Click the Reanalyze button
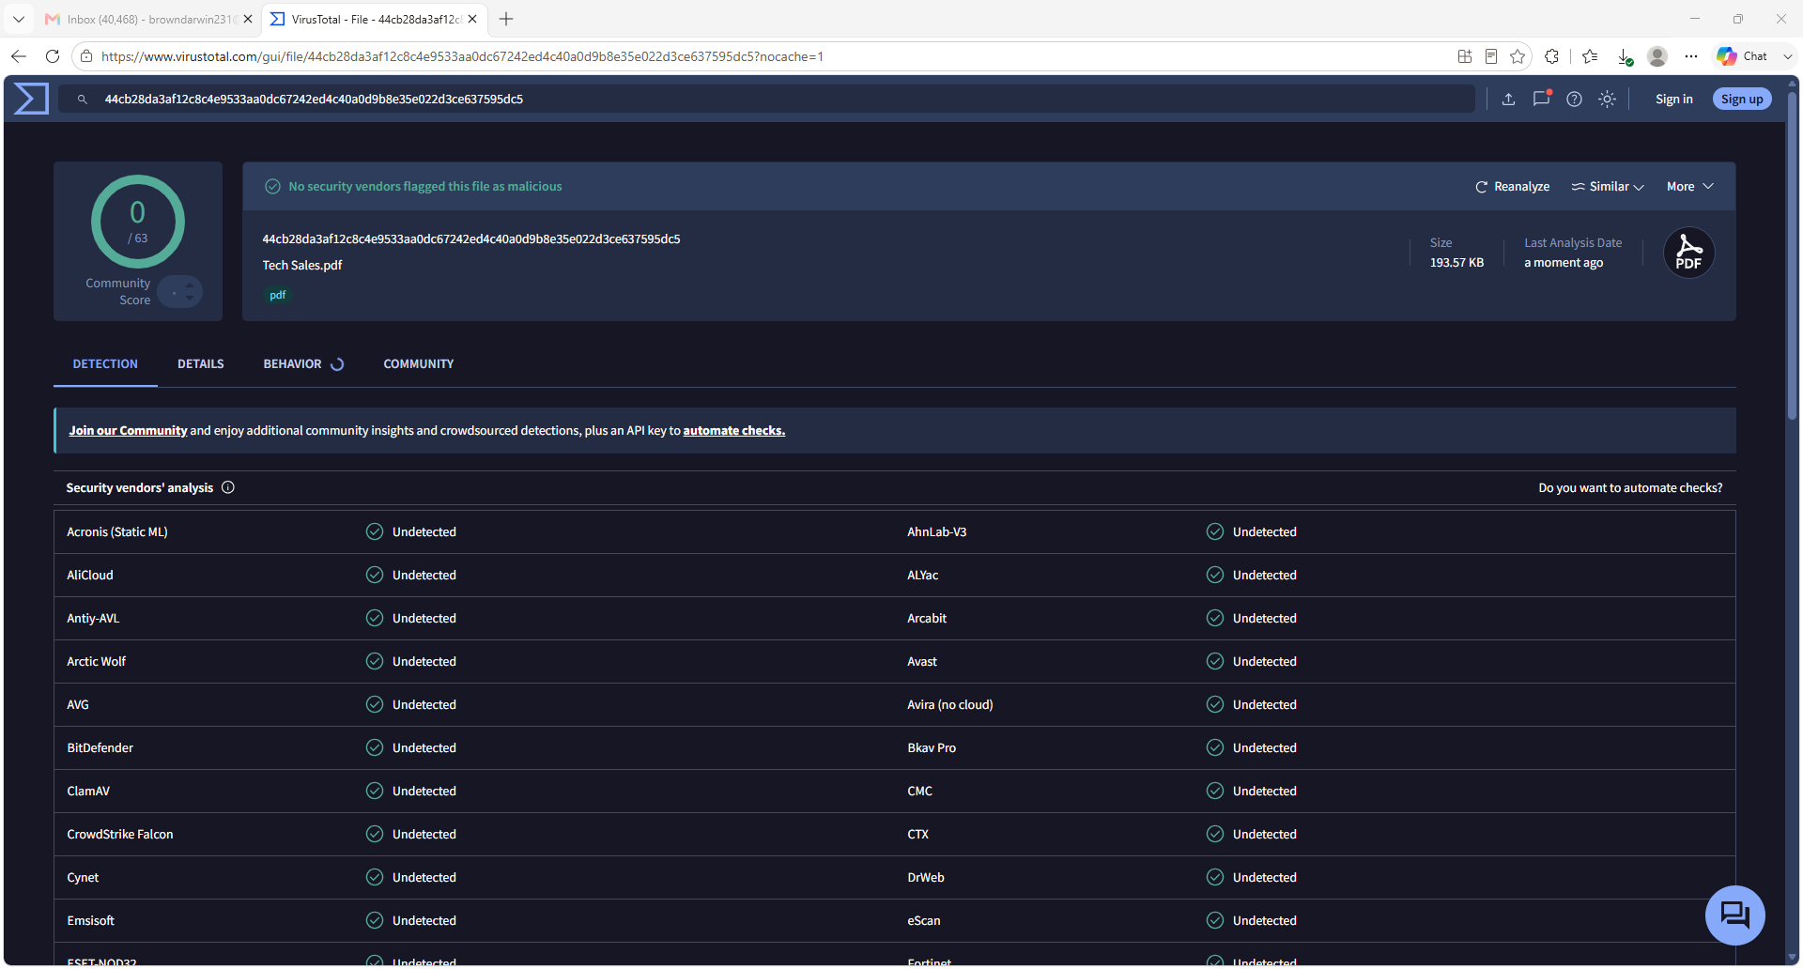The width and height of the screenshot is (1803, 969). click(x=1512, y=187)
